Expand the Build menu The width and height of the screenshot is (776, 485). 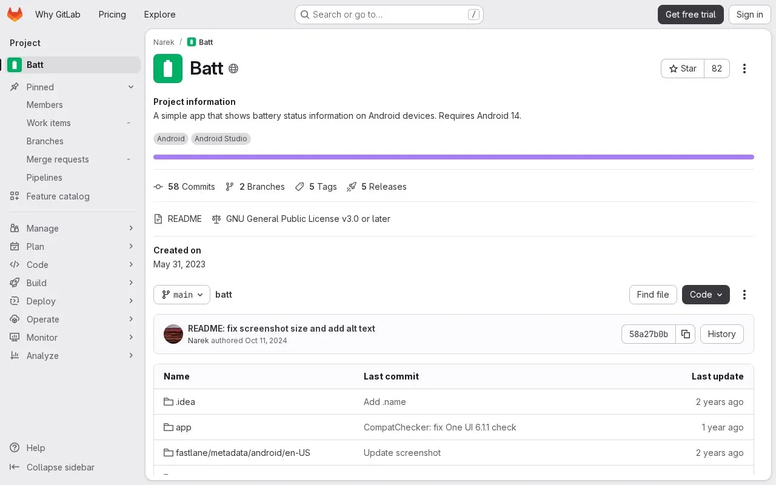pyautogui.click(x=73, y=283)
